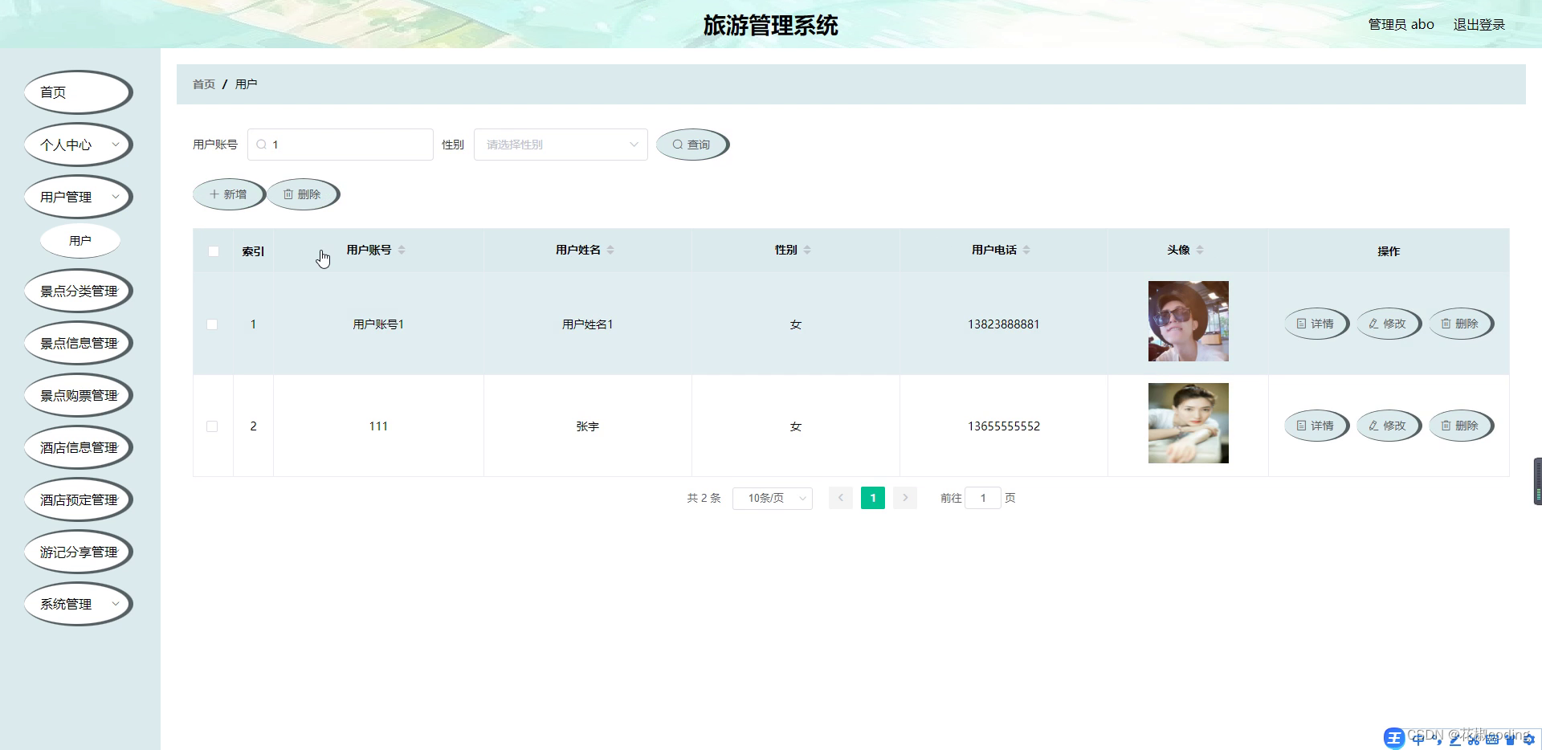This screenshot has width=1542, height=750.
Task: Open the 请选择性别 gender dropdown
Action: 560,145
